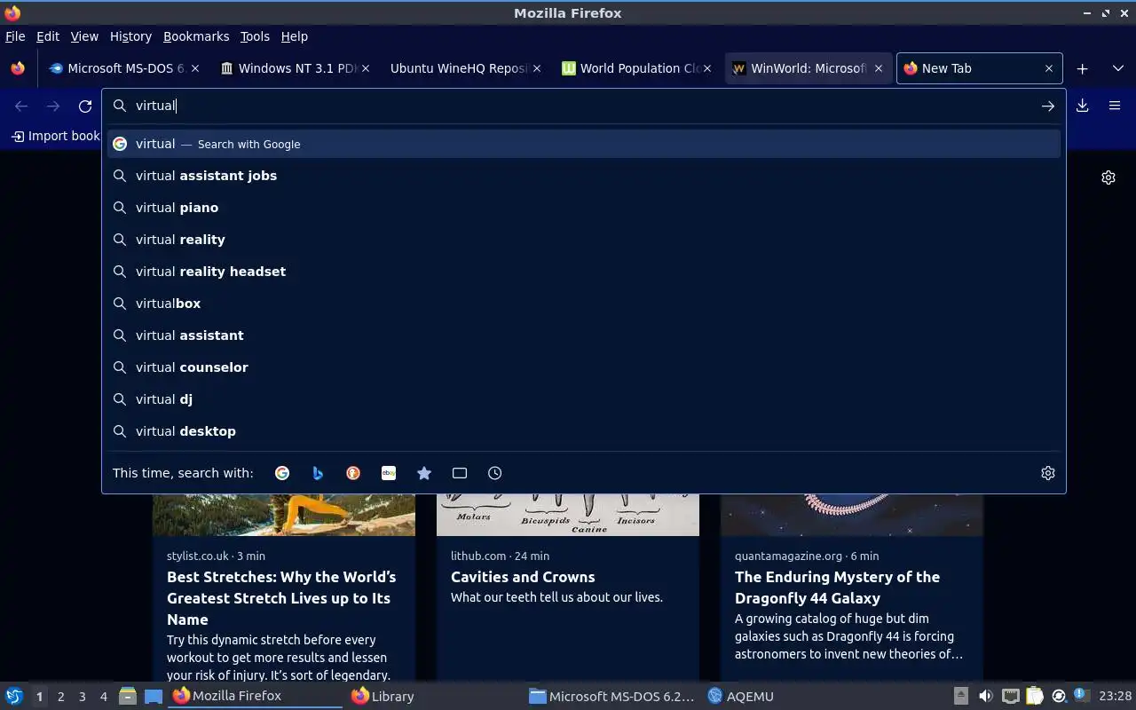Open the 'Cavities and Crowns' article

click(x=523, y=577)
